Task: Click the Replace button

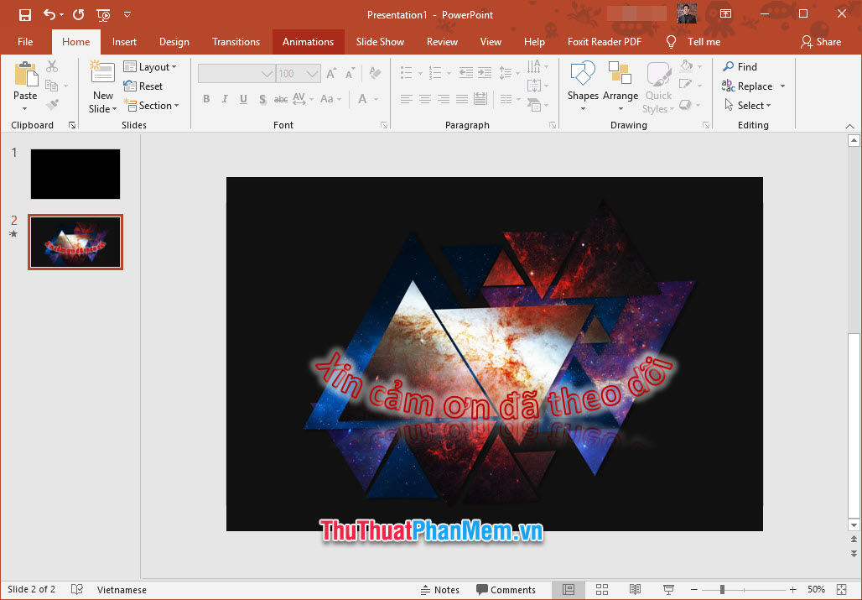Action: click(x=752, y=86)
